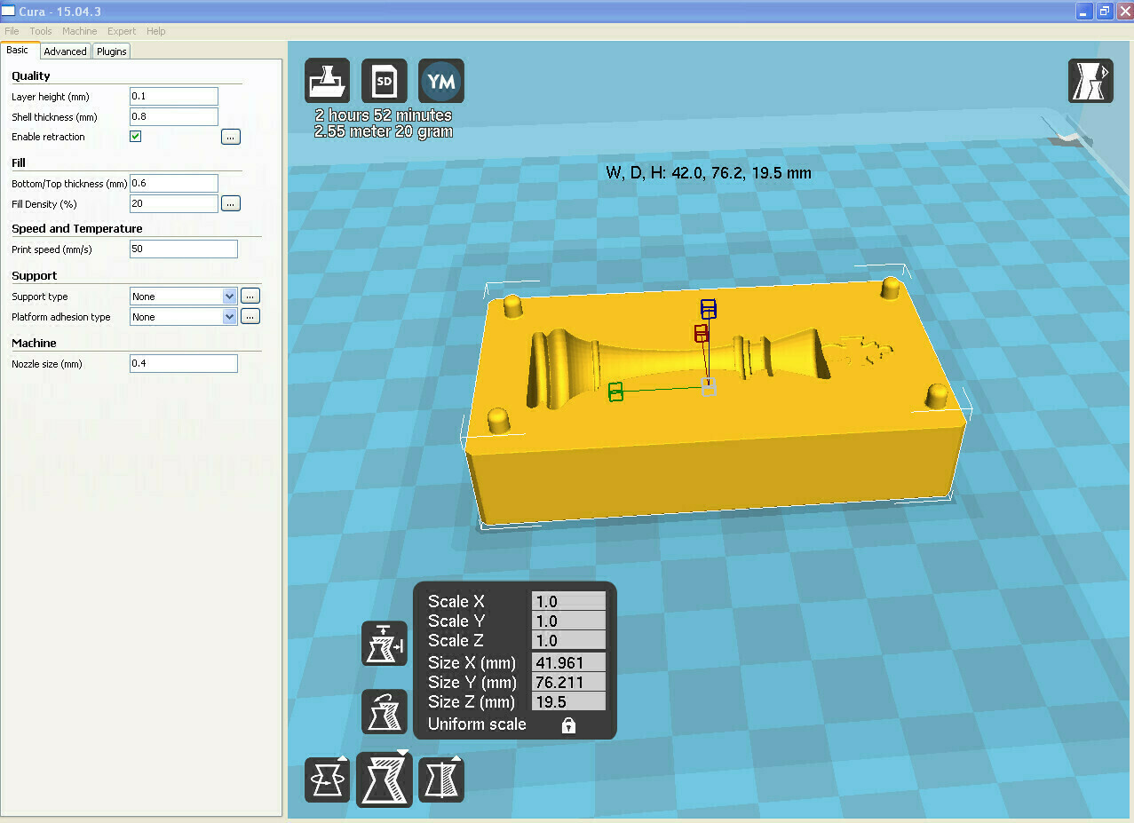1134x823 pixels.
Task: Select the Mirror tool icon
Action: 441,779
